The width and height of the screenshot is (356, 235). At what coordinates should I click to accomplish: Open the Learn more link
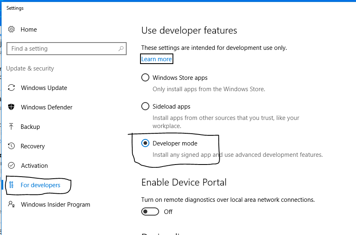point(156,59)
